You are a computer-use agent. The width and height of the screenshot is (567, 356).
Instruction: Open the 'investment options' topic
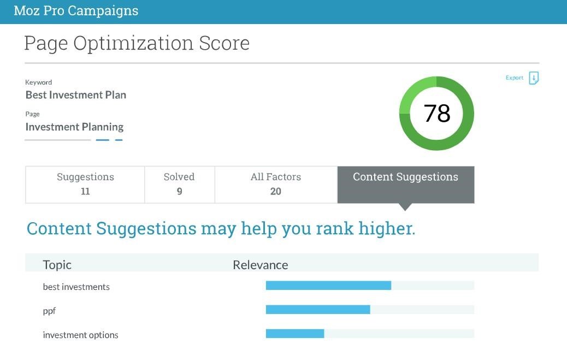[81, 335]
